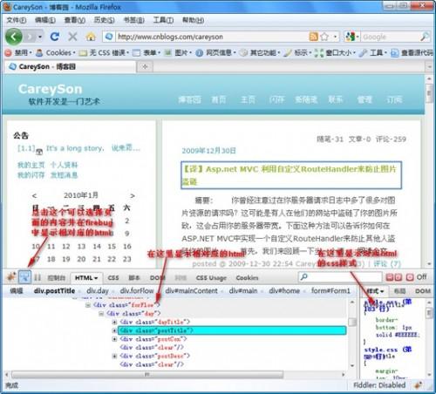The height and width of the screenshot is (394, 436).
Task: Reload the page
Action: (x=55, y=37)
